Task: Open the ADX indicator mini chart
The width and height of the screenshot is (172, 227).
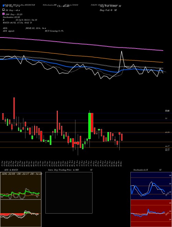Action: click(21, 186)
